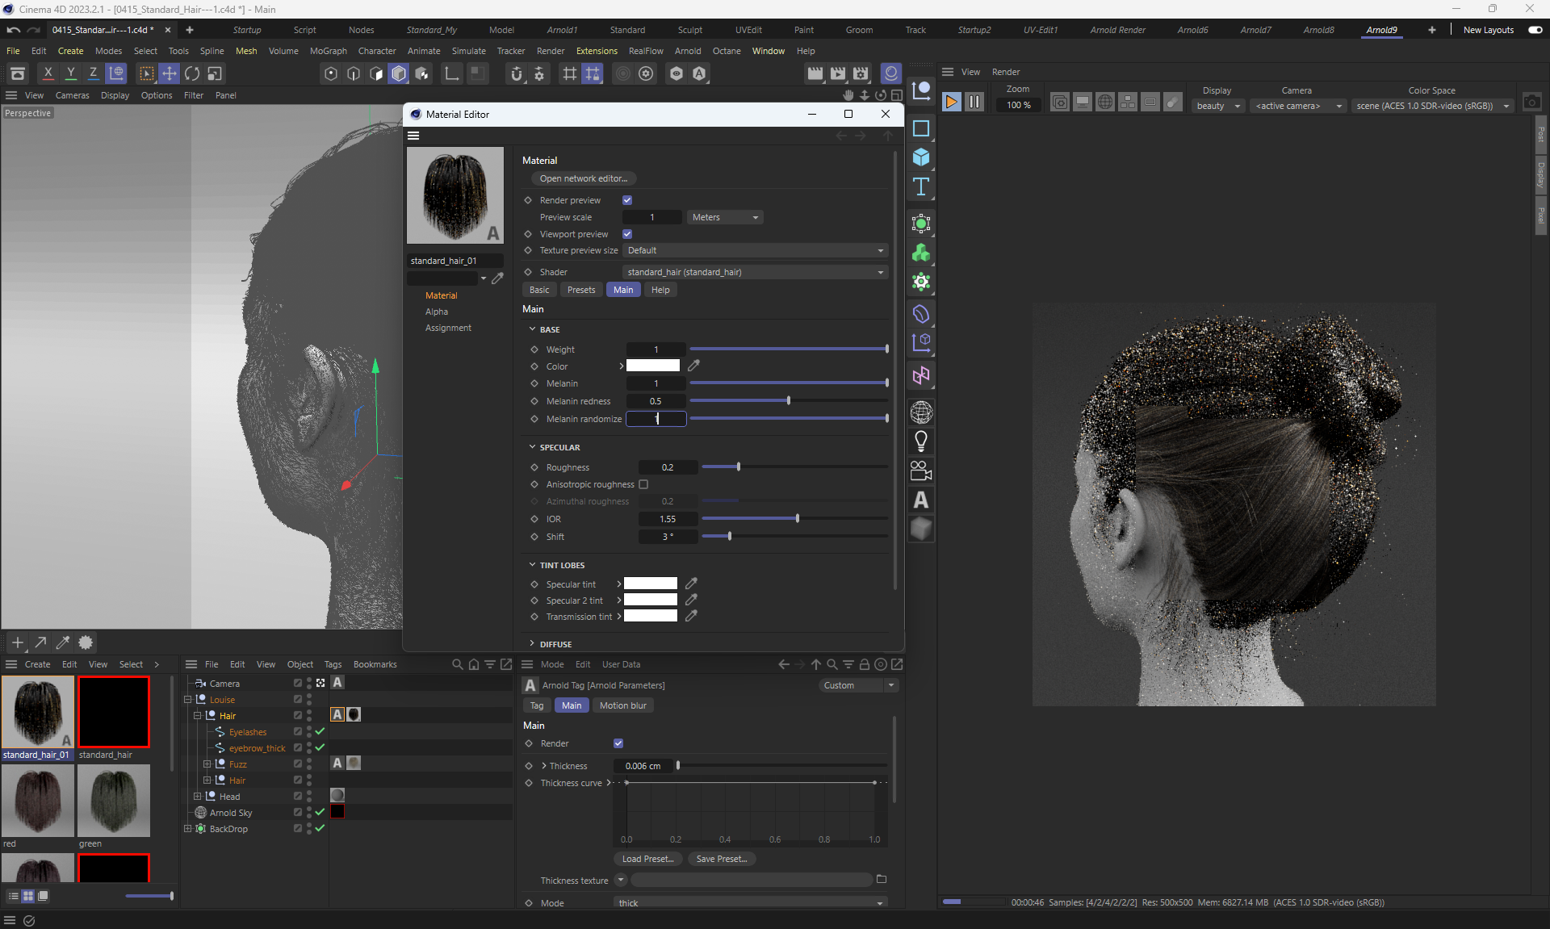This screenshot has height=929, width=1550.
Task: Click the Open network editor button
Action: 583,178
